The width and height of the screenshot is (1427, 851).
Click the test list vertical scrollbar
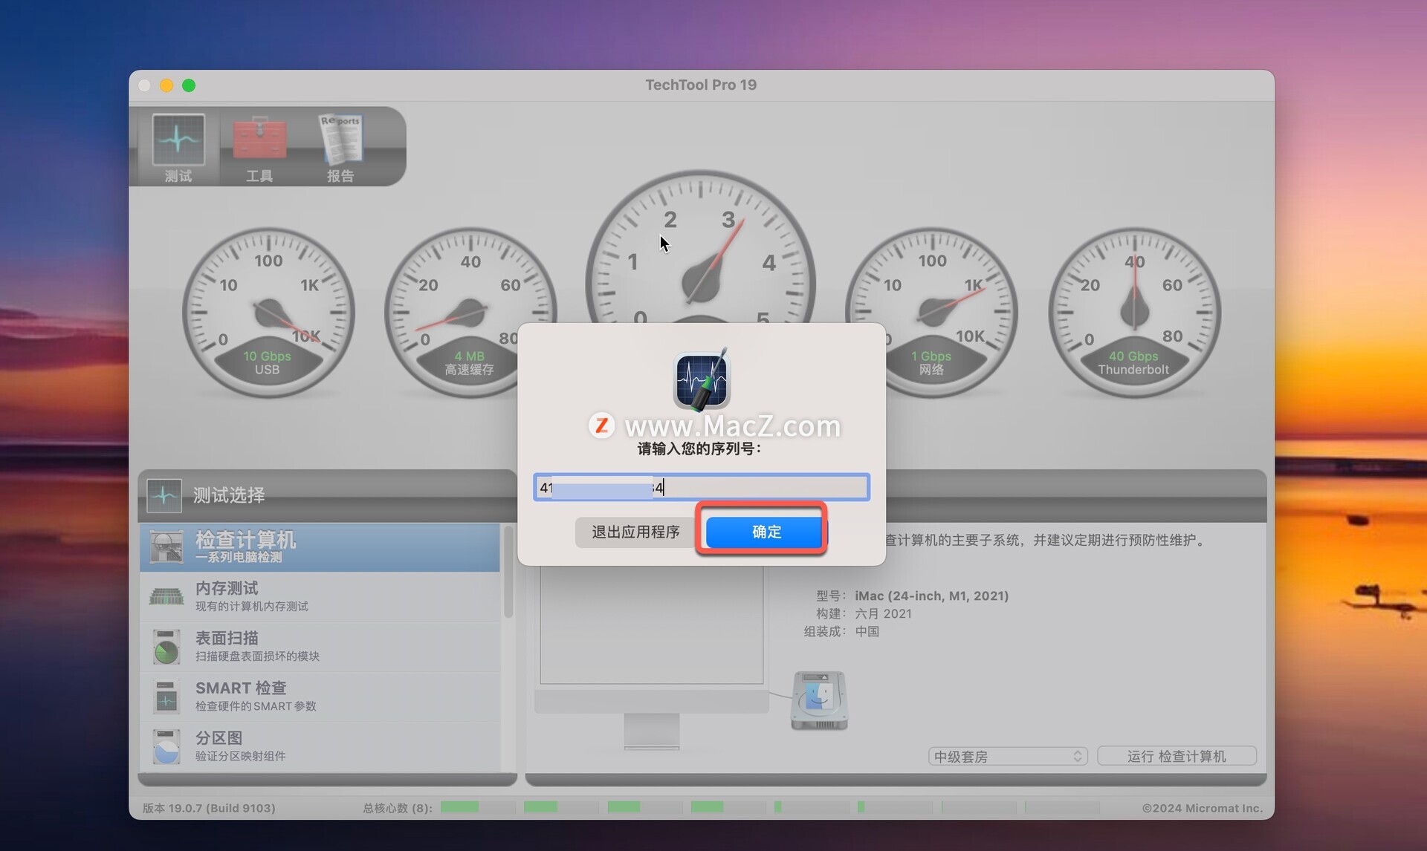point(508,572)
